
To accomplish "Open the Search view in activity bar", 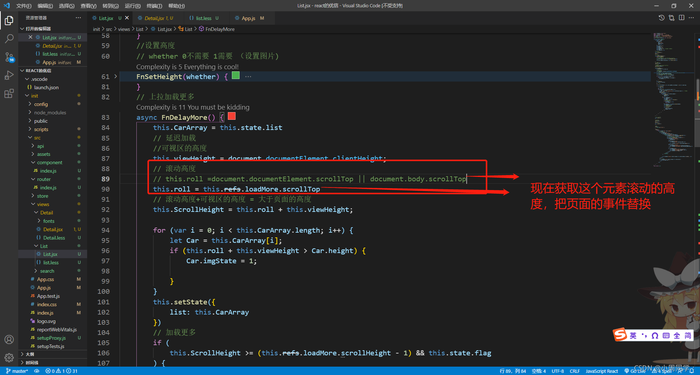I will 9,39.
